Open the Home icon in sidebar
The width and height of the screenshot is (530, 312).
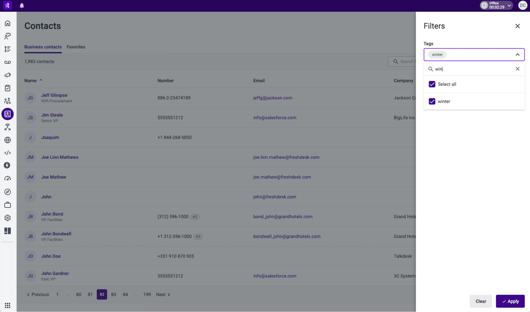click(x=7, y=23)
